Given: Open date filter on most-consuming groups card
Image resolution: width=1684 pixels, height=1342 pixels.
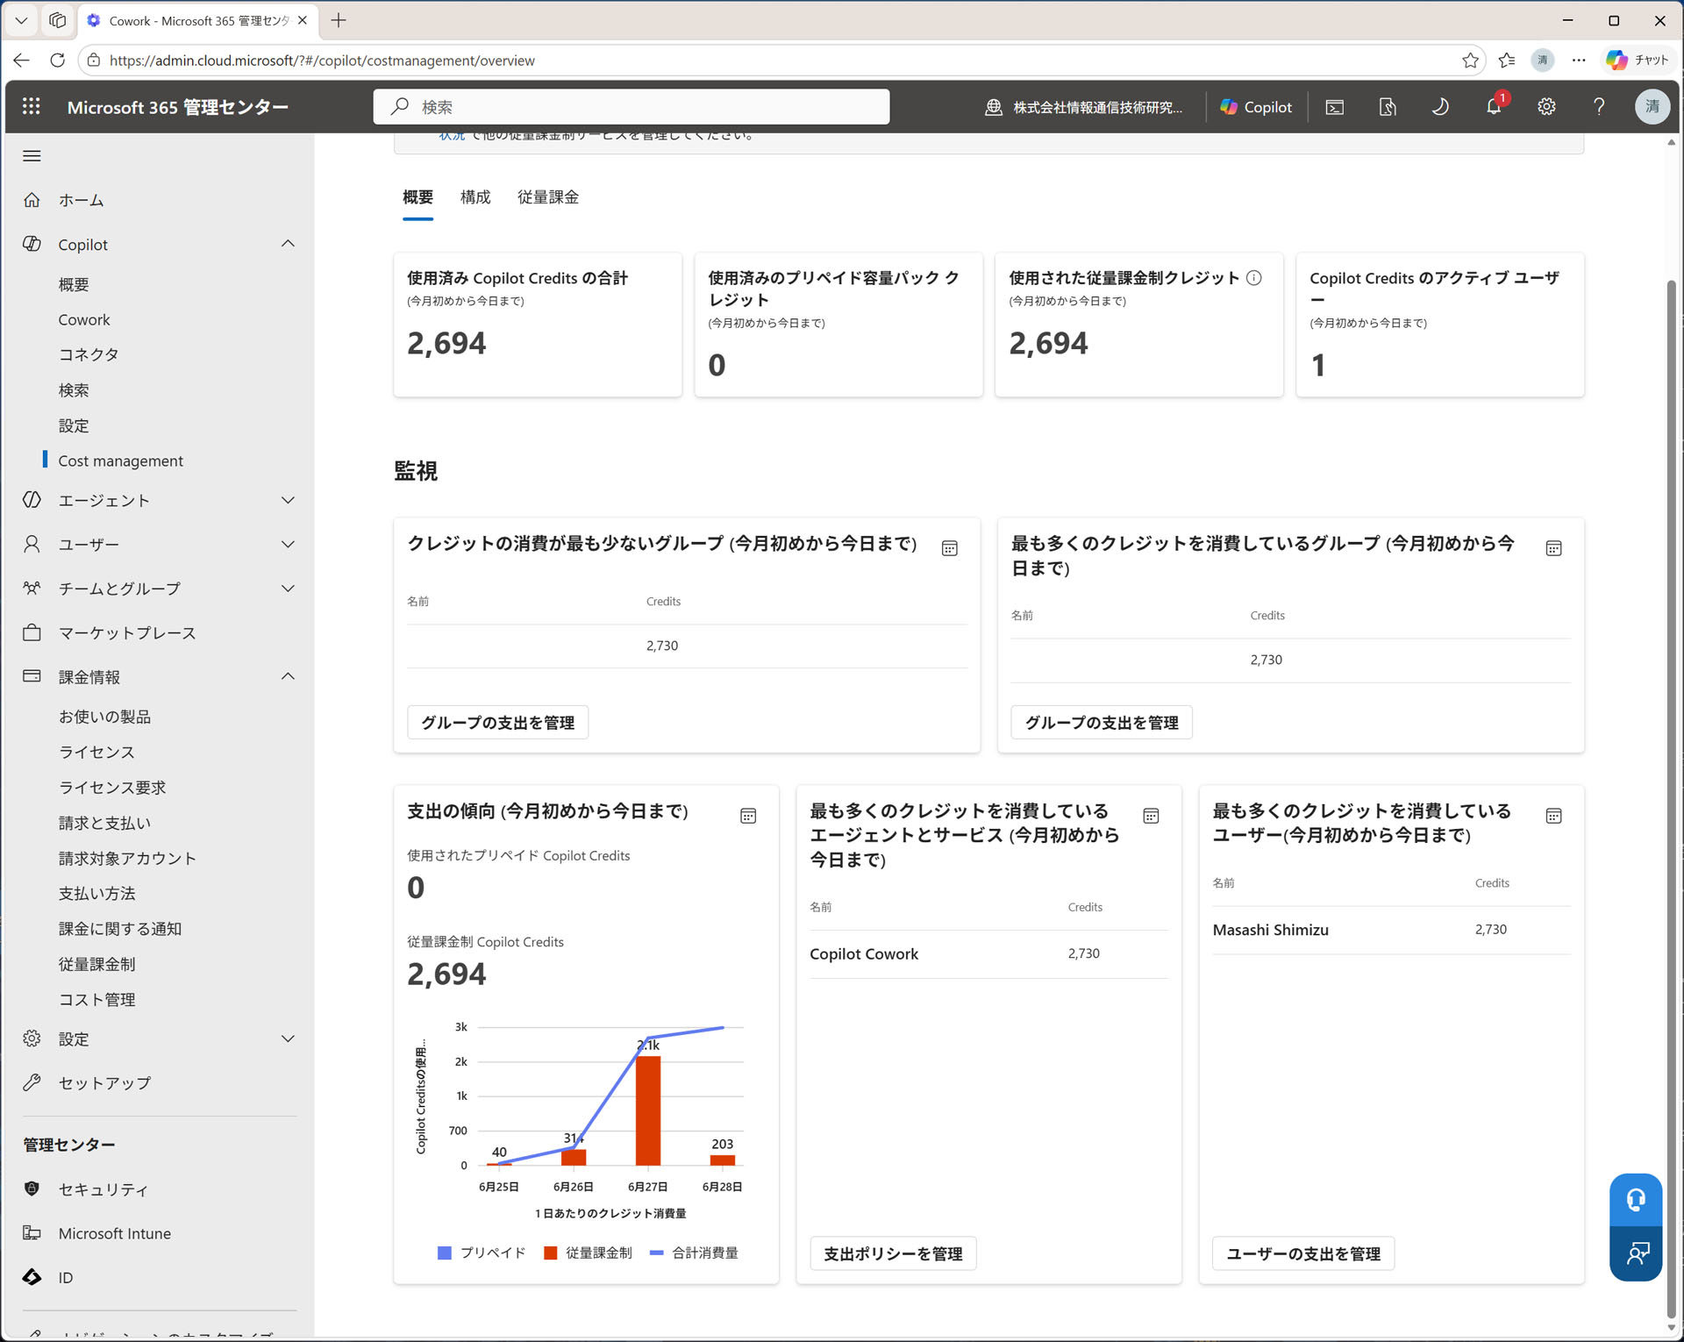Looking at the screenshot, I should (x=1553, y=548).
